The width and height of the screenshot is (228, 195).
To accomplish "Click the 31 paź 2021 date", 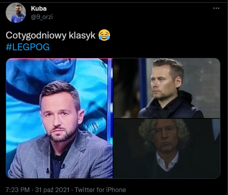I will (x=53, y=190).
